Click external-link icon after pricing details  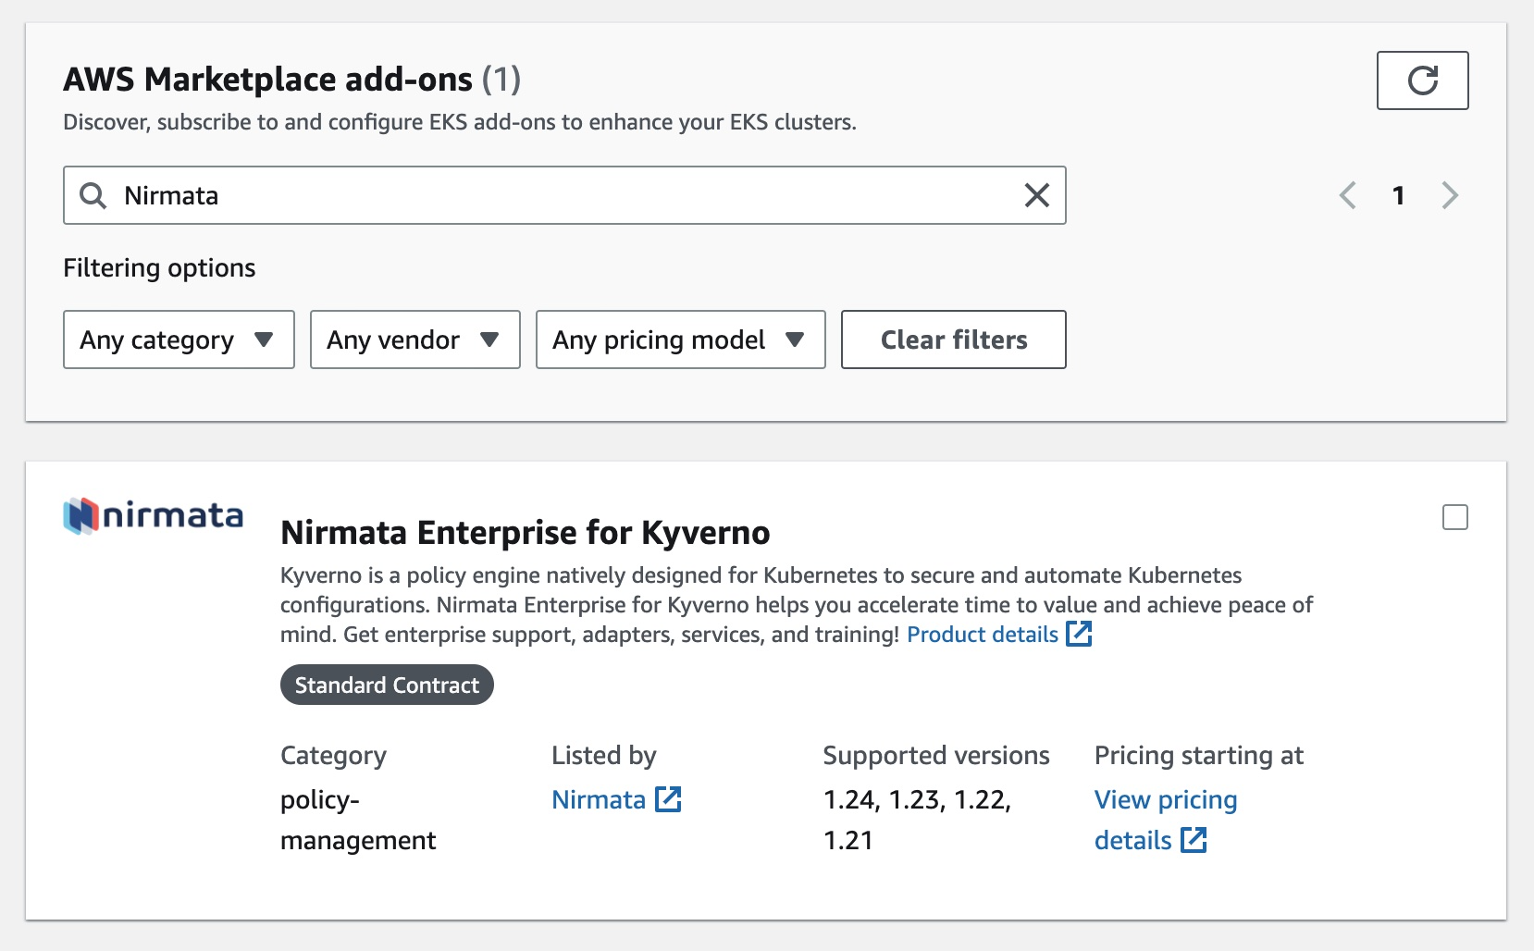pos(1194,840)
